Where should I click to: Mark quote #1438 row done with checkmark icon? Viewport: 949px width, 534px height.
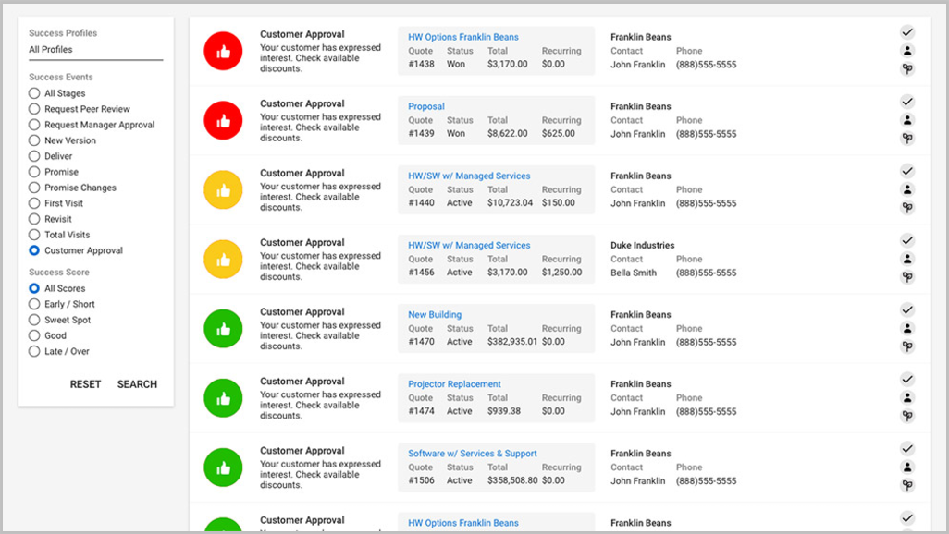pos(907,32)
